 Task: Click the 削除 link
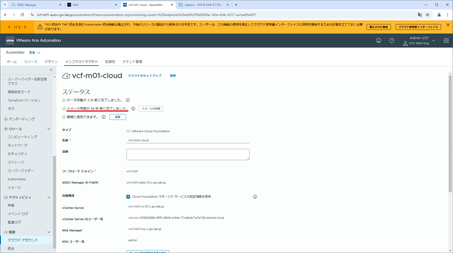tap(173, 76)
